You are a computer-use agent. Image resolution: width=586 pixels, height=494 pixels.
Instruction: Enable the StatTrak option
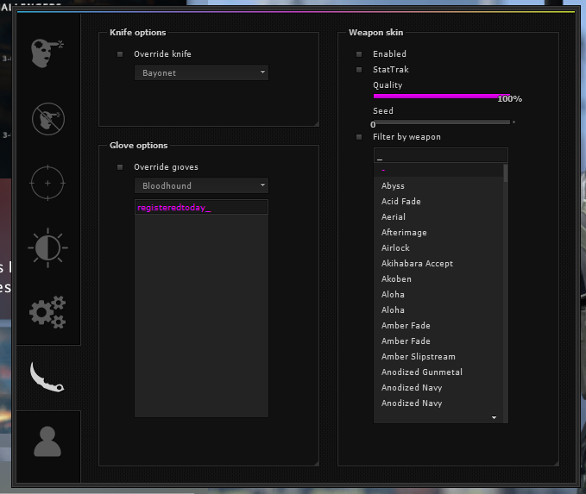(359, 70)
